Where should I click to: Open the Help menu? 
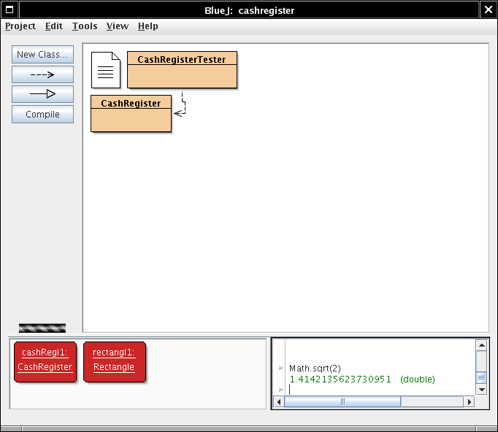(148, 26)
